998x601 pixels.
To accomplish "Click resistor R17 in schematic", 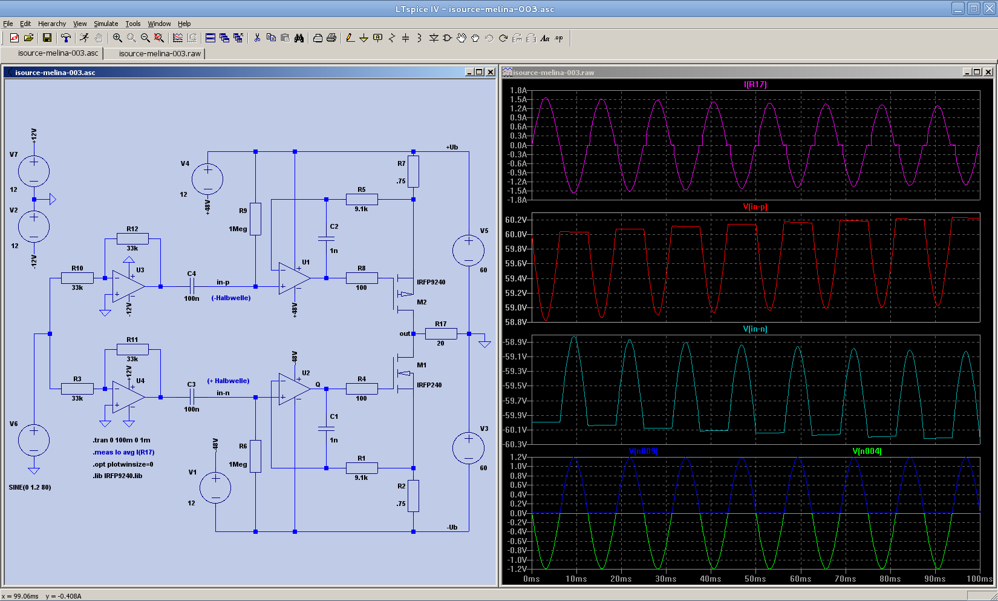I will pos(441,333).
